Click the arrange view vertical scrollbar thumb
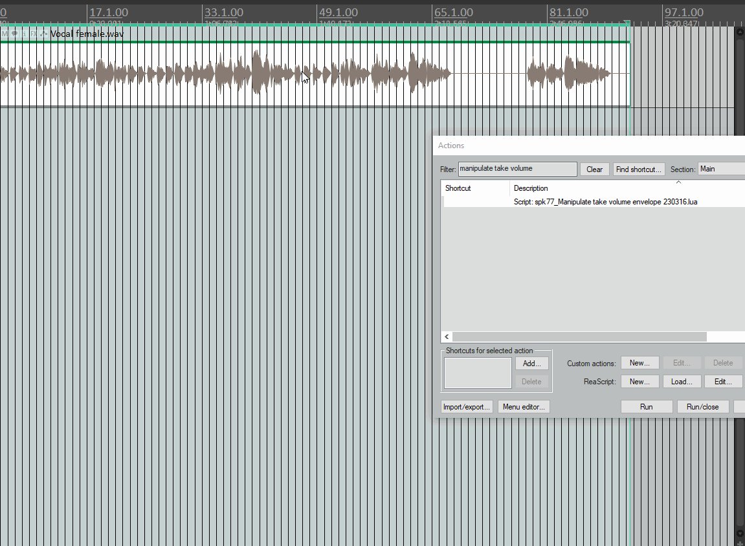The width and height of the screenshot is (745, 546). click(x=740, y=282)
